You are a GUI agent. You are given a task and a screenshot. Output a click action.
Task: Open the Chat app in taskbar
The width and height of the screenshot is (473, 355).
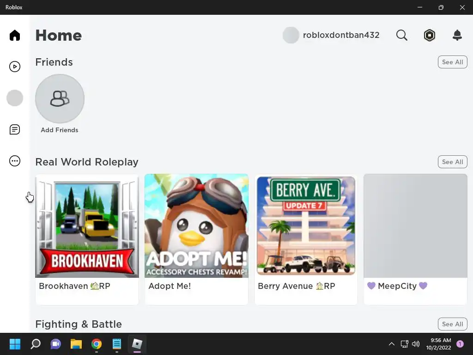[55, 344]
